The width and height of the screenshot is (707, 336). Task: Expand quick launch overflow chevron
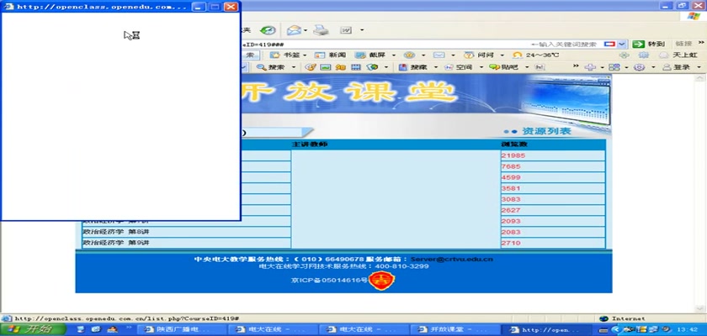(x=129, y=328)
